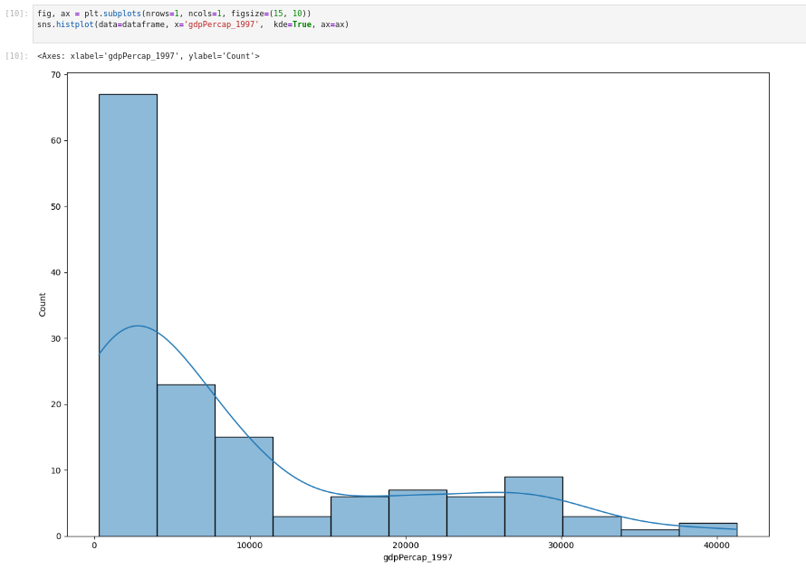
Task: Click the y-axis tick label '70'
Action: [56, 75]
